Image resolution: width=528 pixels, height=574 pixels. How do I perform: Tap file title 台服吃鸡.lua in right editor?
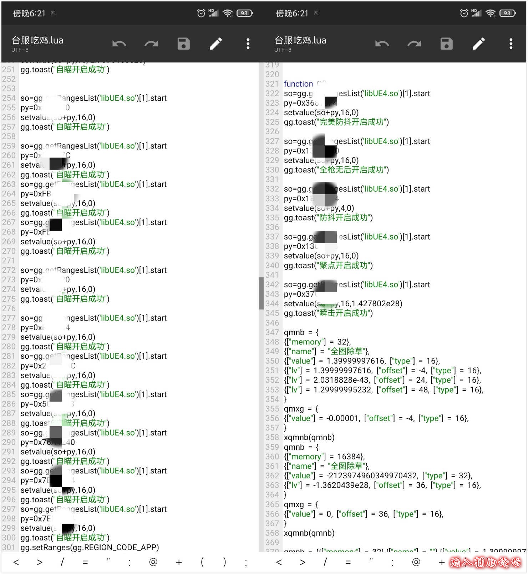click(x=300, y=40)
